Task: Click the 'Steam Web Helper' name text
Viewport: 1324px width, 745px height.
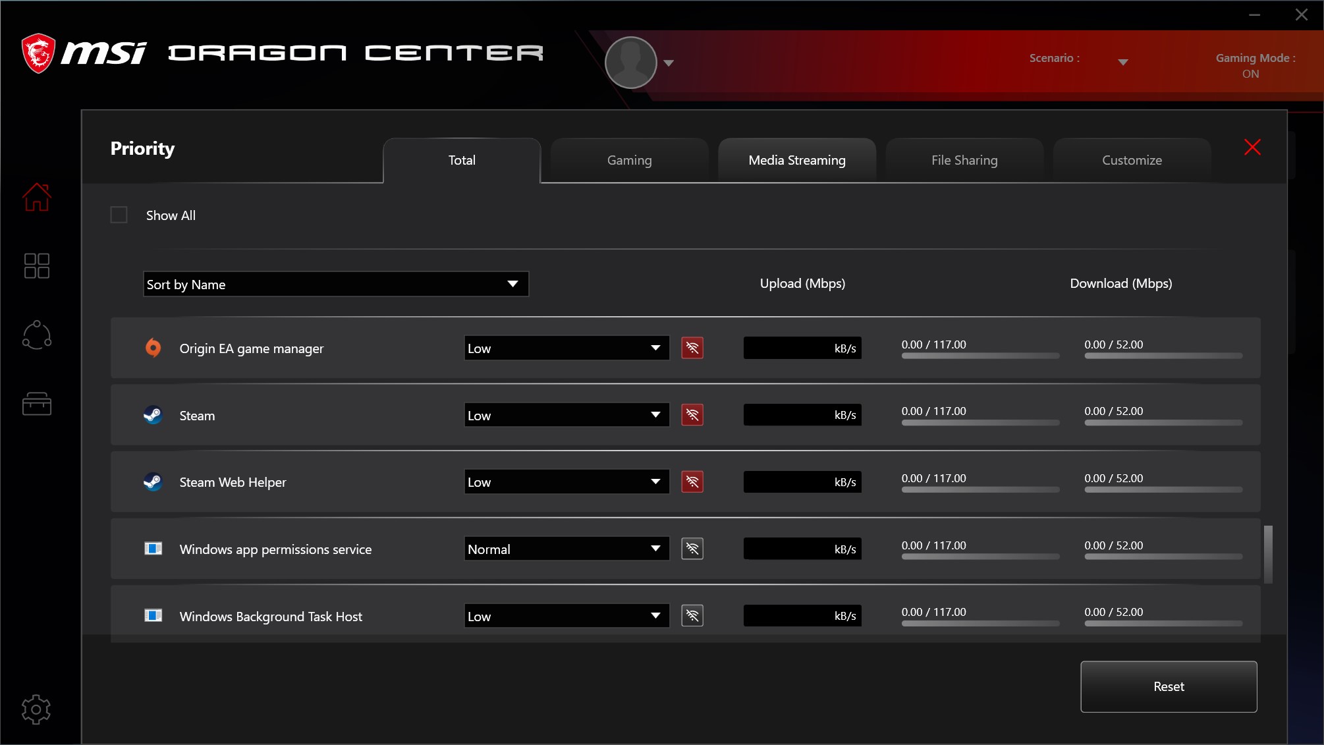Action: (233, 482)
